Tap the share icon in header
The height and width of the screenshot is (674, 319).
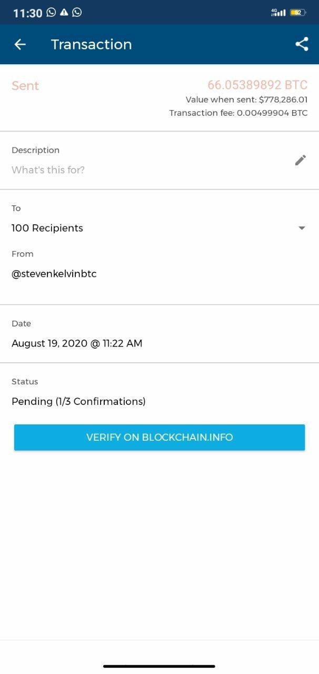point(302,44)
